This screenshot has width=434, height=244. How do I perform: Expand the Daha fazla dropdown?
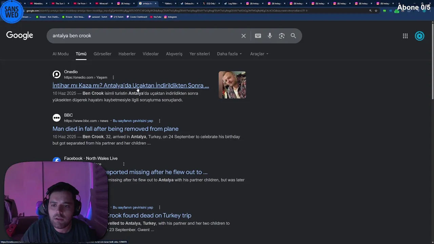[230, 54]
